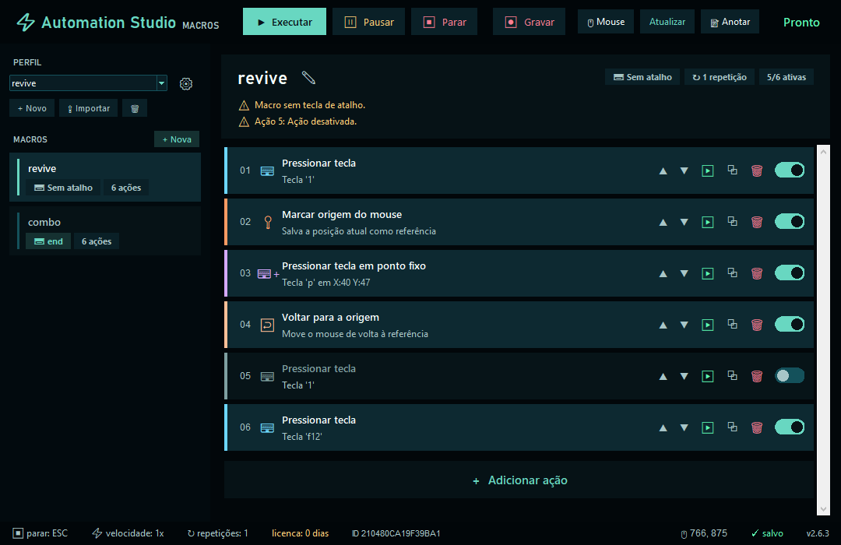The width and height of the screenshot is (841, 545).
Task: Move action 01 down
Action: point(684,171)
